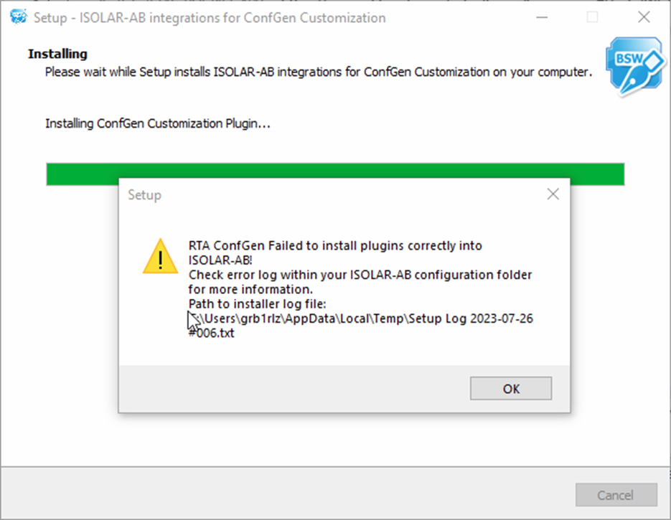Click the BSW pen logo icon
671x520 pixels.
coord(634,66)
